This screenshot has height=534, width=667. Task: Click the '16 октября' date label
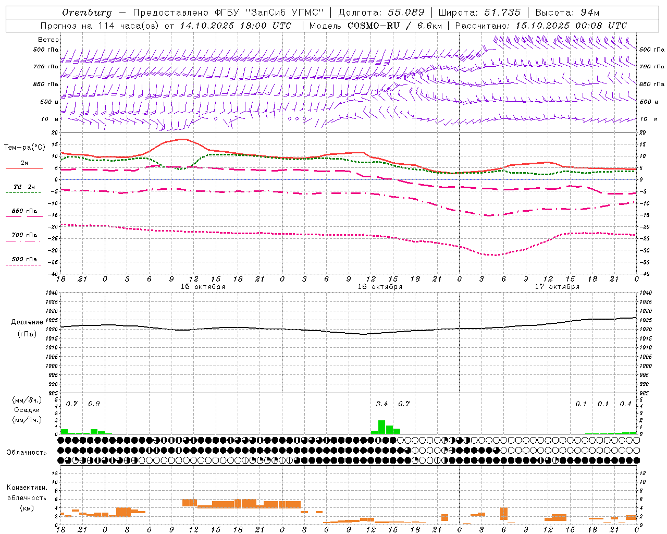tap(380, 287)
